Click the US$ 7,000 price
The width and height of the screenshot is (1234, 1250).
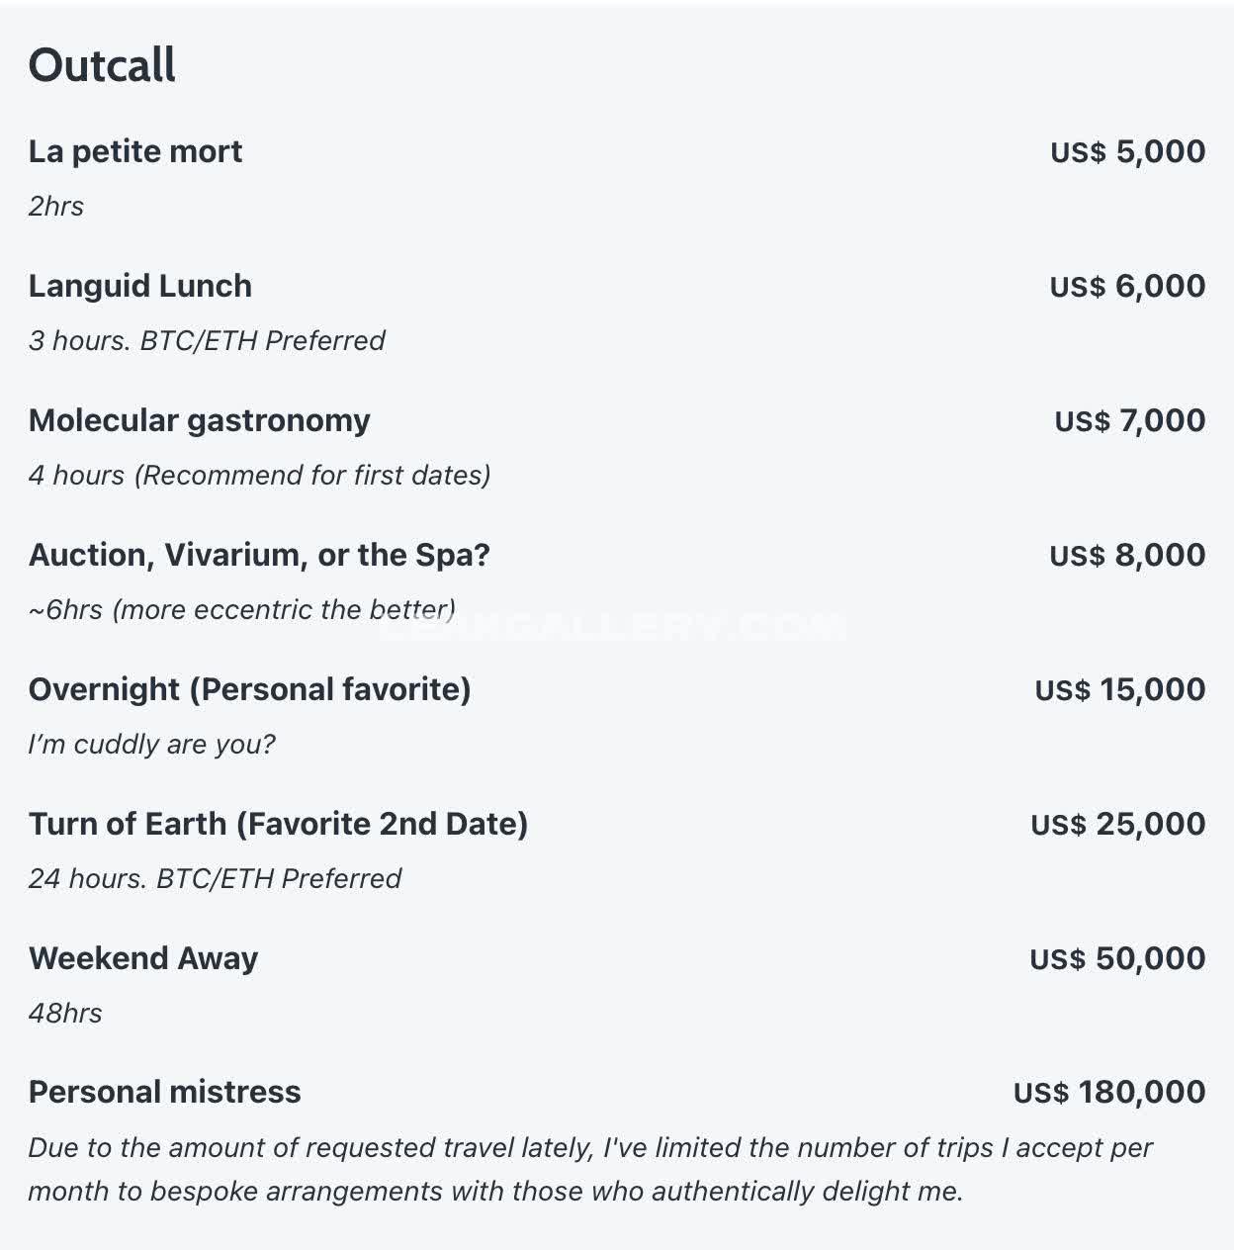[x=1129, y=420]
